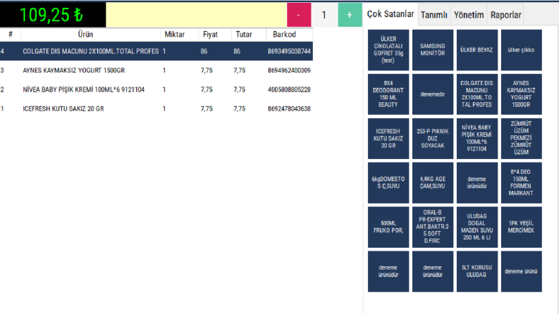
Task: Click the 109,25 ₺ total display
Action: coord(53,15)
